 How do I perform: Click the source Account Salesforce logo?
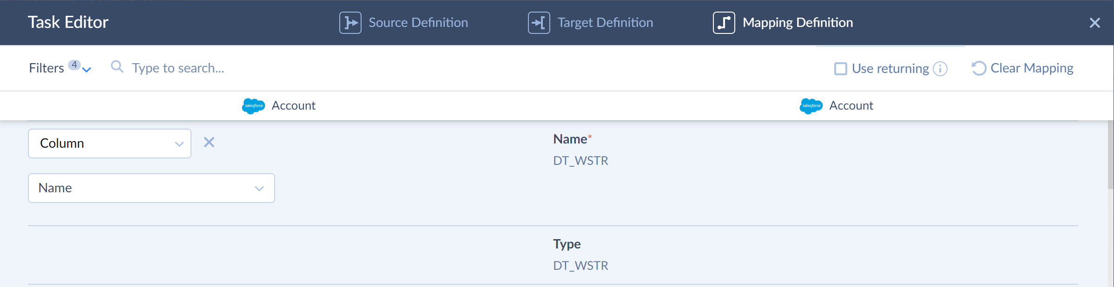click(253, 106)
